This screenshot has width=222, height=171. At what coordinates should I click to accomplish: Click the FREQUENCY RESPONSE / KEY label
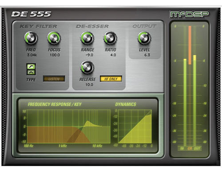click(55, 104)
